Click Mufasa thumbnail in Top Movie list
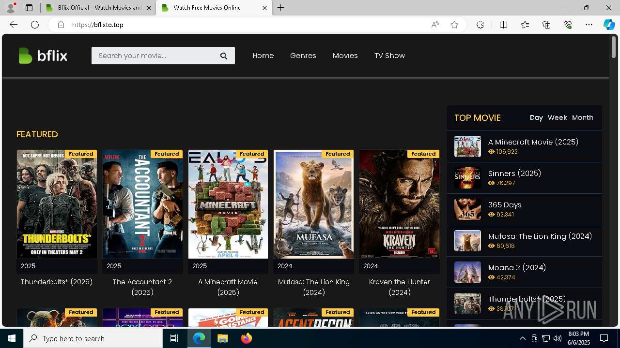 pyautogui.click(x=467, y=241)
